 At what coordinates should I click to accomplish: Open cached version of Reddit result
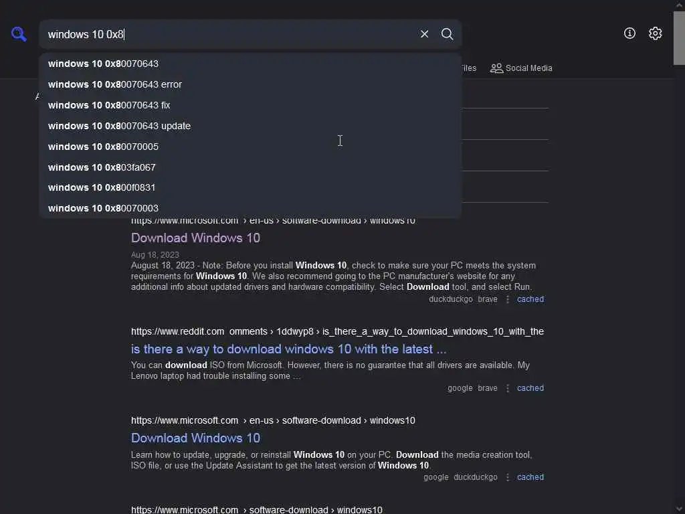[530, 388]
